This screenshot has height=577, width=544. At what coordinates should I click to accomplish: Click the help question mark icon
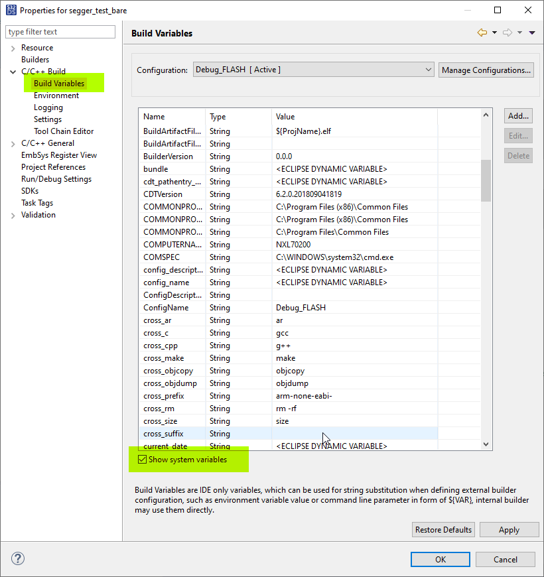click(x=17, y=558)
